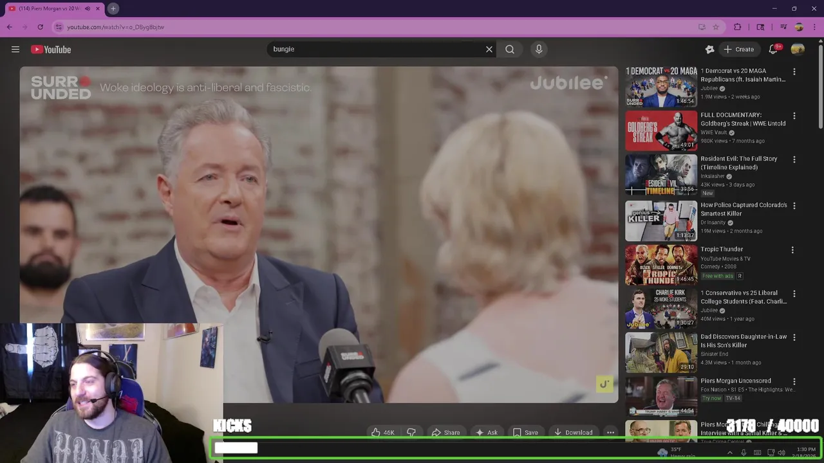Run the search with magnifier button
Screen dimensions: 824x463
click(510, 50)
